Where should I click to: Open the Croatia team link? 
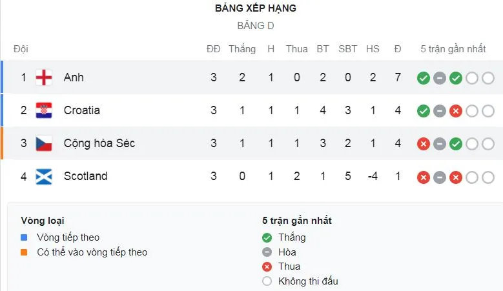(81, 110)
